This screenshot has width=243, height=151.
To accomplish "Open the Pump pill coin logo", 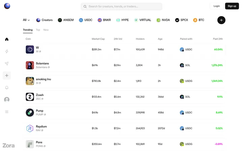I will click(x=30, y=112).
